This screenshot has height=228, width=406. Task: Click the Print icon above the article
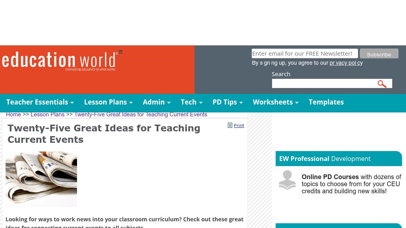[230, 125]
